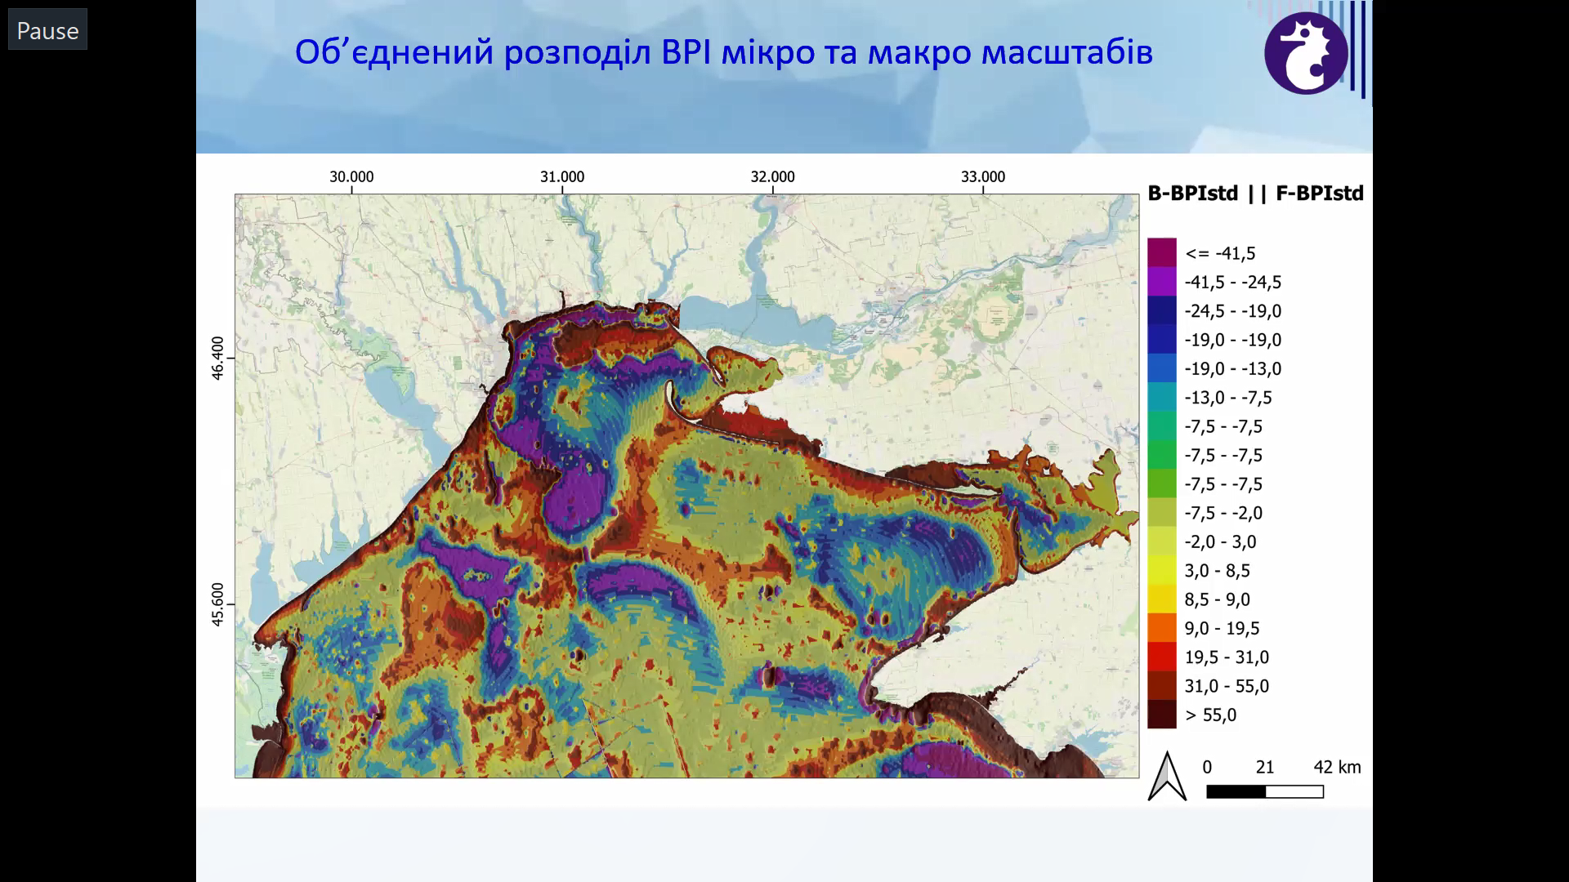Click the '-2,0 - 3,0' yellow-green swatch
The image size is (1569, 882).
(1161, 541)
